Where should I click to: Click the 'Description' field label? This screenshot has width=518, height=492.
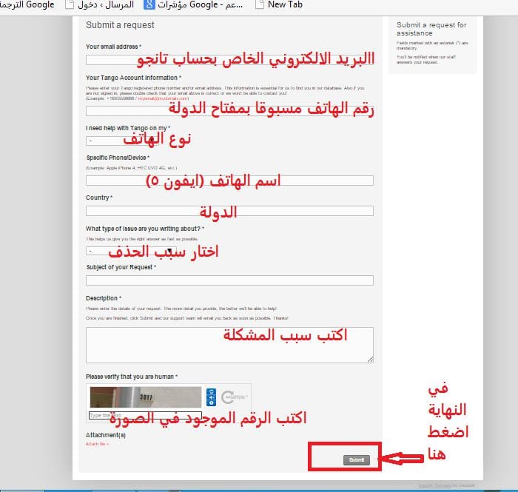pos(104,298)
